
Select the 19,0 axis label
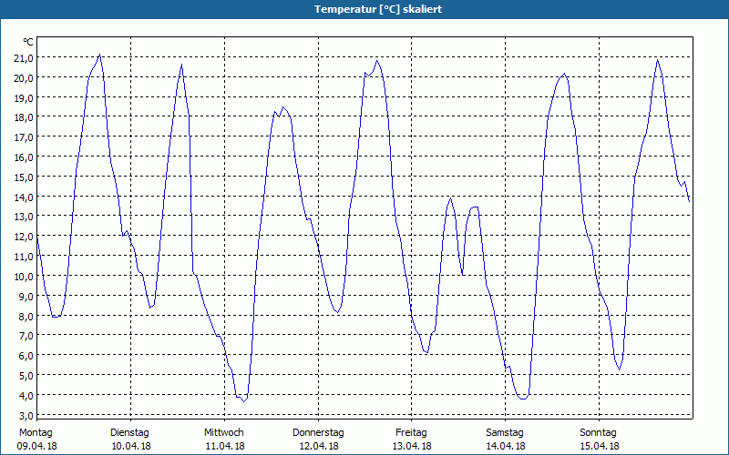click(x=24, y=98)
